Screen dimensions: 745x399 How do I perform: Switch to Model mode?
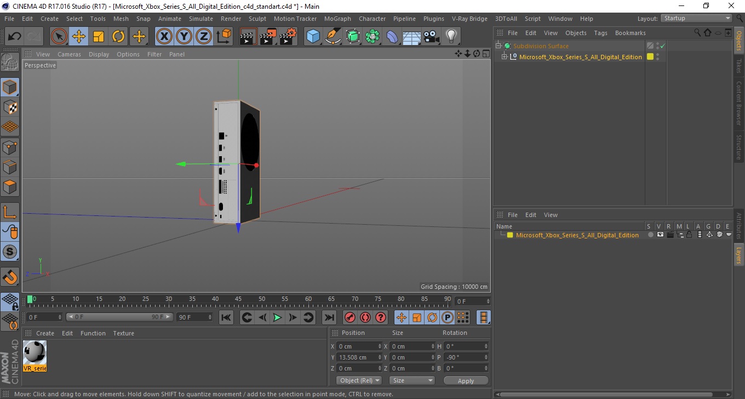[10, 87]
